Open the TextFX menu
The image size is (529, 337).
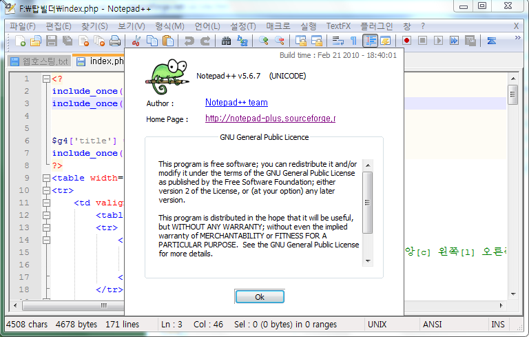pos(338,26)
